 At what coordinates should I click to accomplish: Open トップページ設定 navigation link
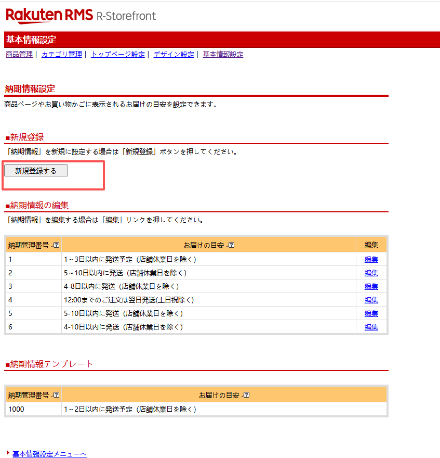click(118, 54)
